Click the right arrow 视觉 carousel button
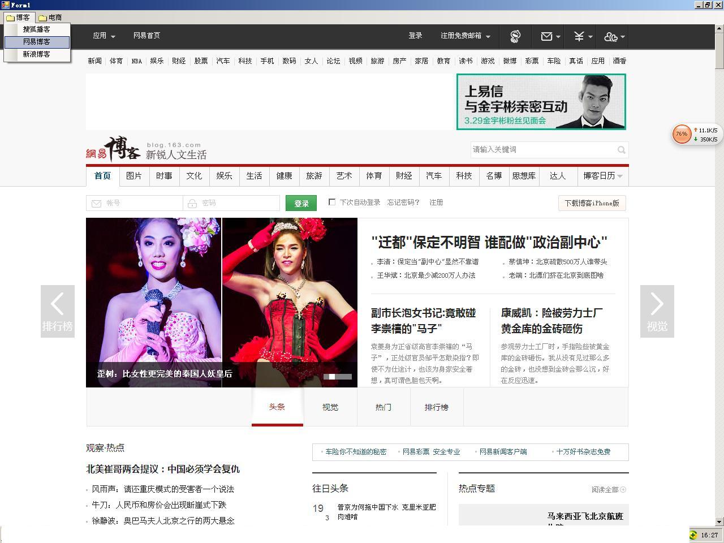724x543 pixels. click(x=657, y=311)
